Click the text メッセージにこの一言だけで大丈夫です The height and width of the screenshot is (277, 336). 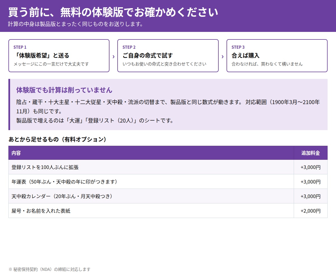51,64
